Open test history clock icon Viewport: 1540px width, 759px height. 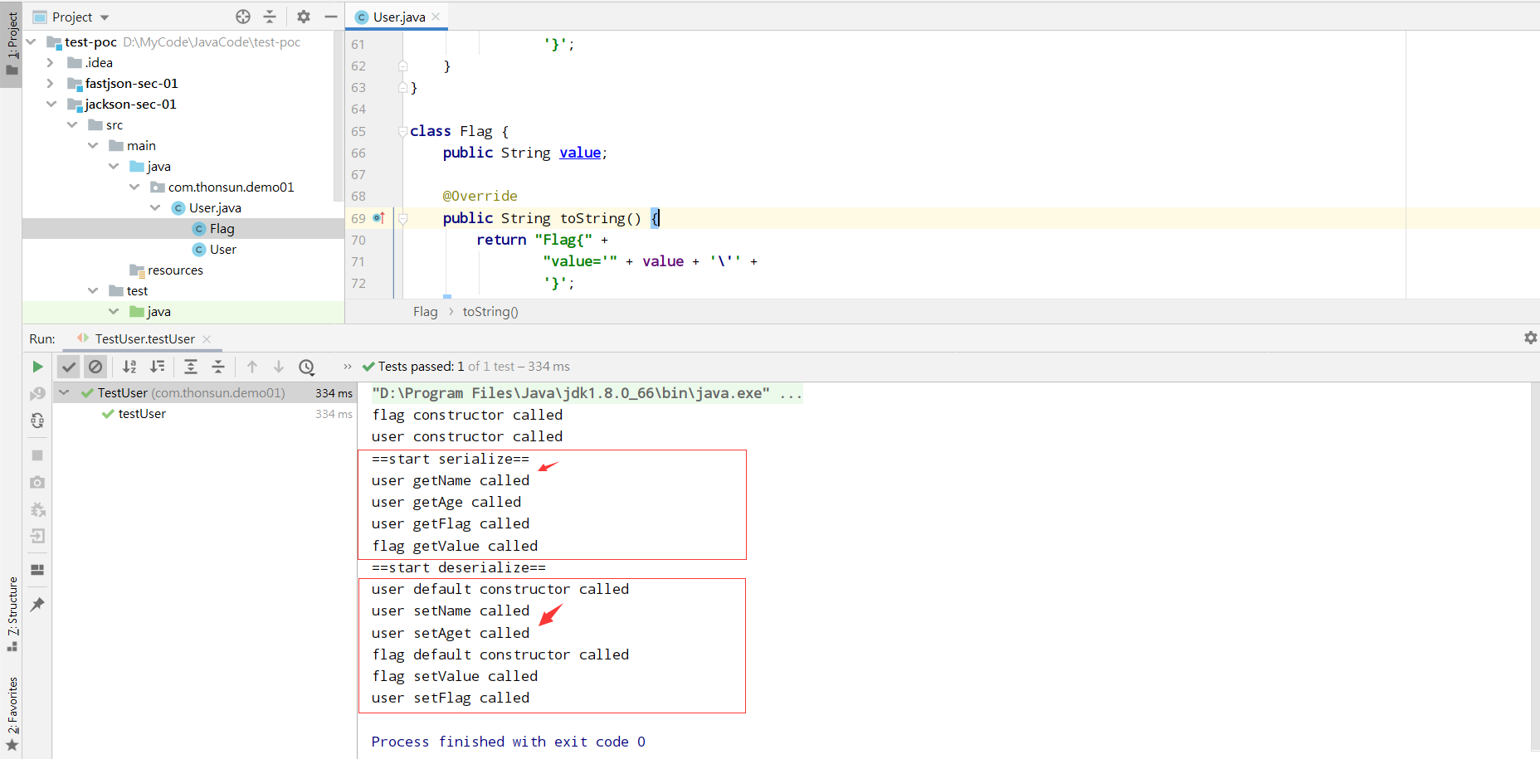click(306, 367)
